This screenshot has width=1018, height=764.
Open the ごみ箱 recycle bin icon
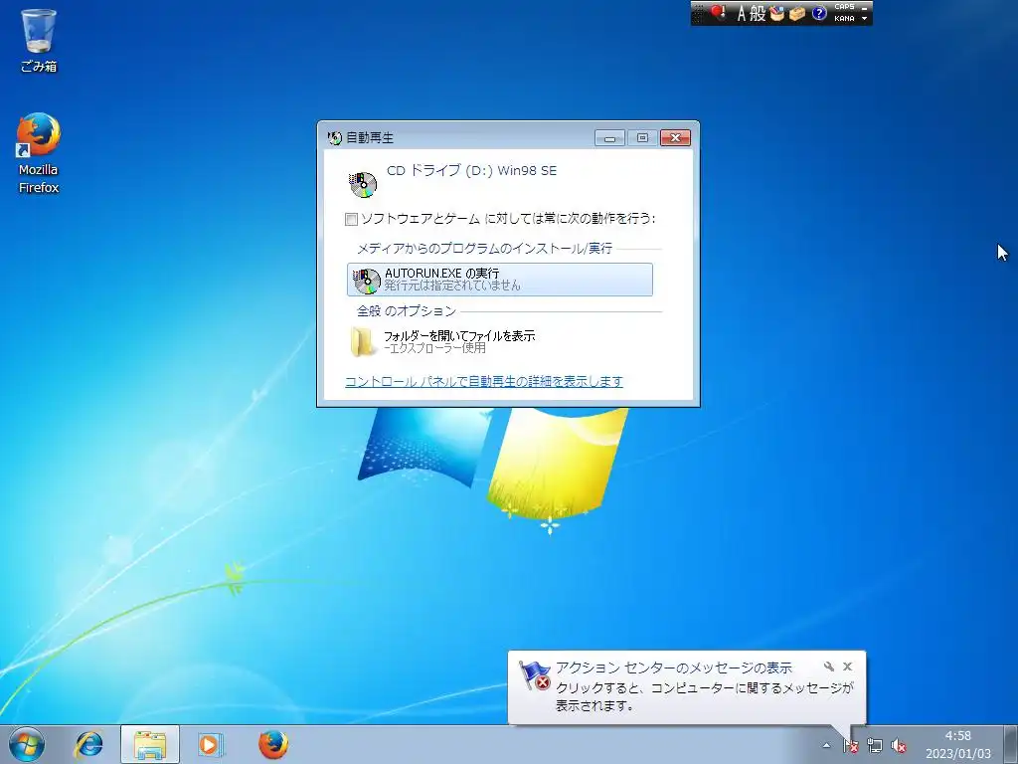tap(39, 40)
